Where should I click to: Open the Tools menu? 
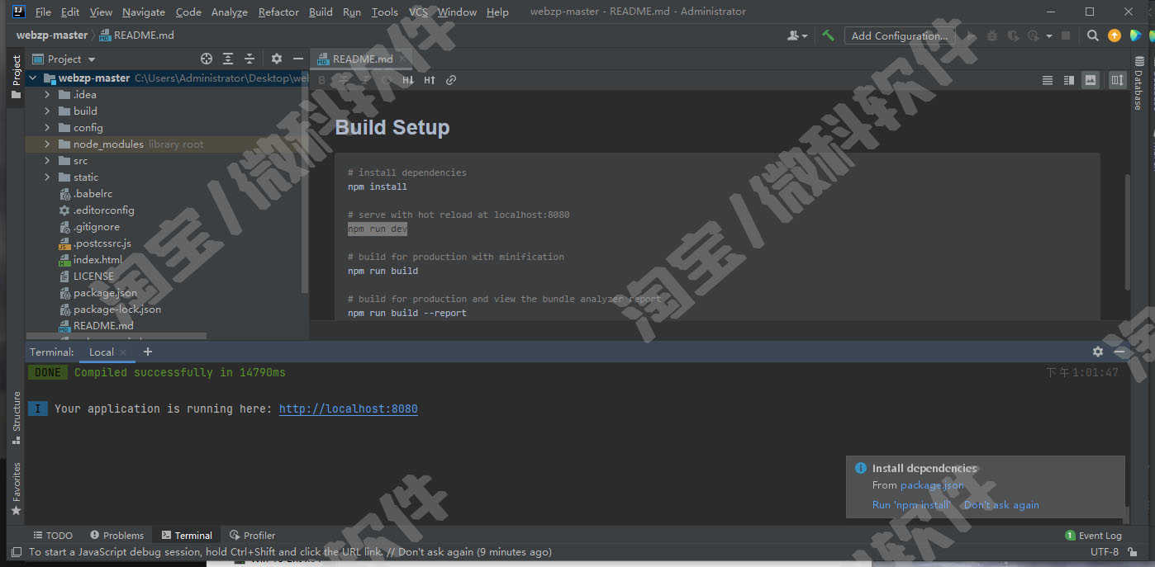point(384,12)
